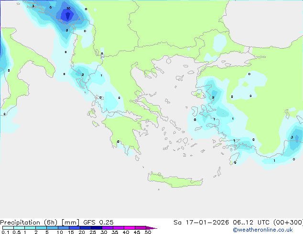Click the date text "Sa 17-01-2026"

coord(201,223)
